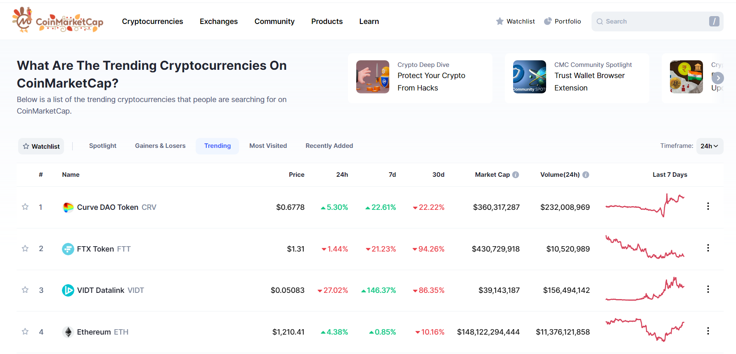Open Watchlist link in header
The image size is (736, 354).
[x=515, y=21]
